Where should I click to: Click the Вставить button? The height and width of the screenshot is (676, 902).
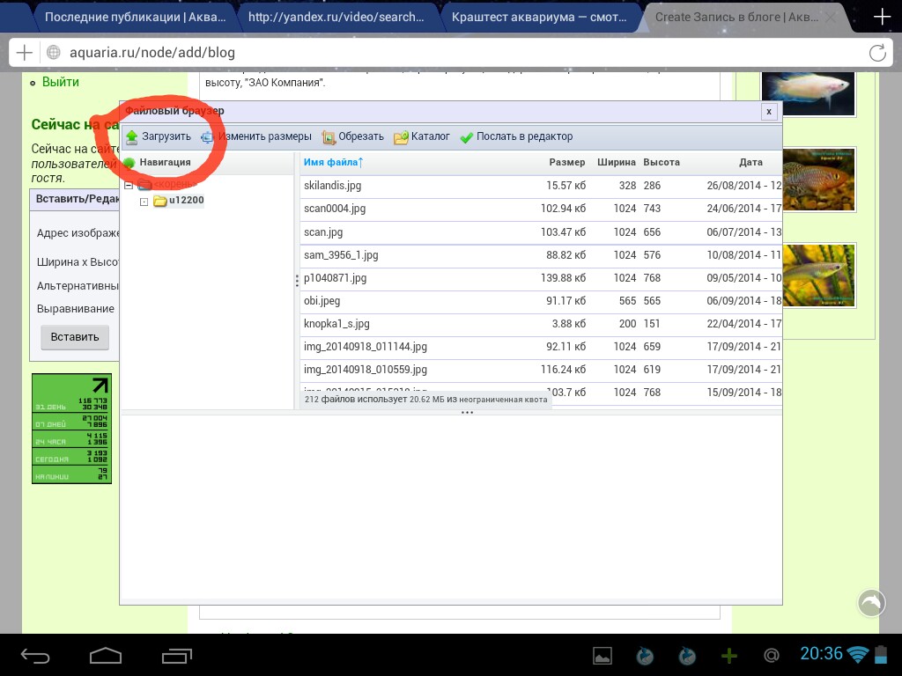click(75, 337)
